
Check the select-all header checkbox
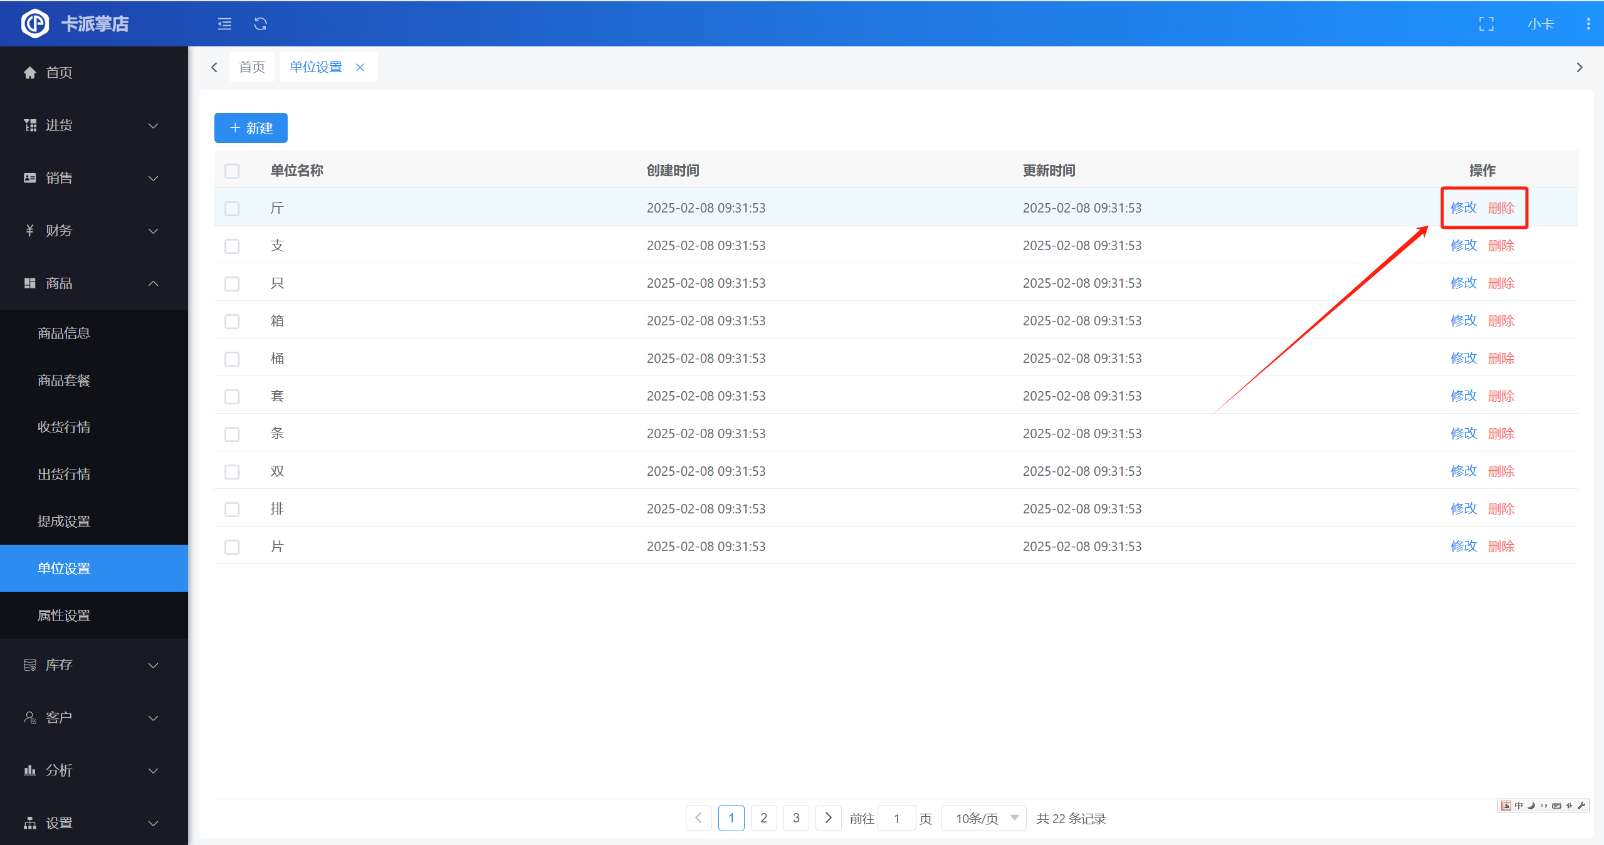click(x=232, y=171)
